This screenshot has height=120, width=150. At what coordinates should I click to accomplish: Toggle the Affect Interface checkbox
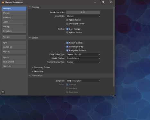click(67, 88)
